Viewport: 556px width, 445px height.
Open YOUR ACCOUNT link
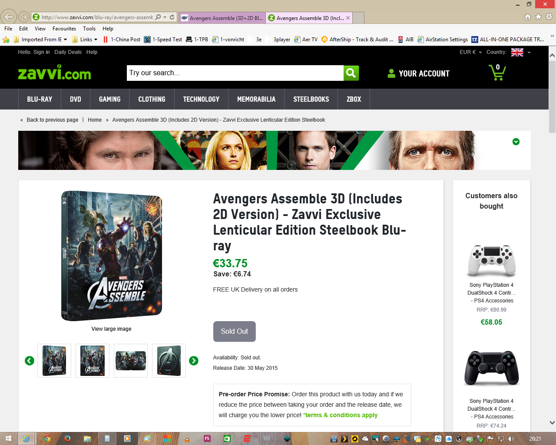[418, 73]
